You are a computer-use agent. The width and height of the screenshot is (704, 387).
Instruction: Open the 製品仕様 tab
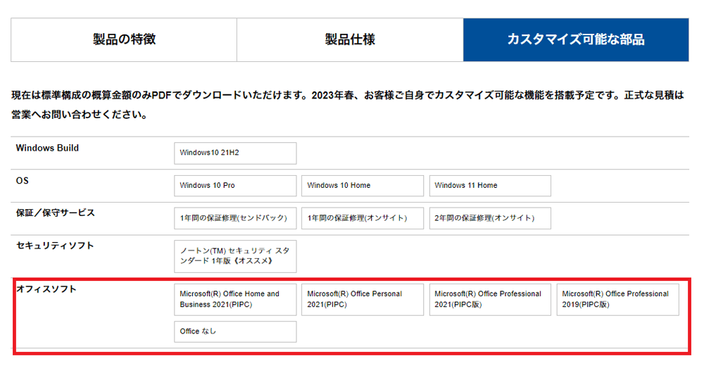coord(350,39)
